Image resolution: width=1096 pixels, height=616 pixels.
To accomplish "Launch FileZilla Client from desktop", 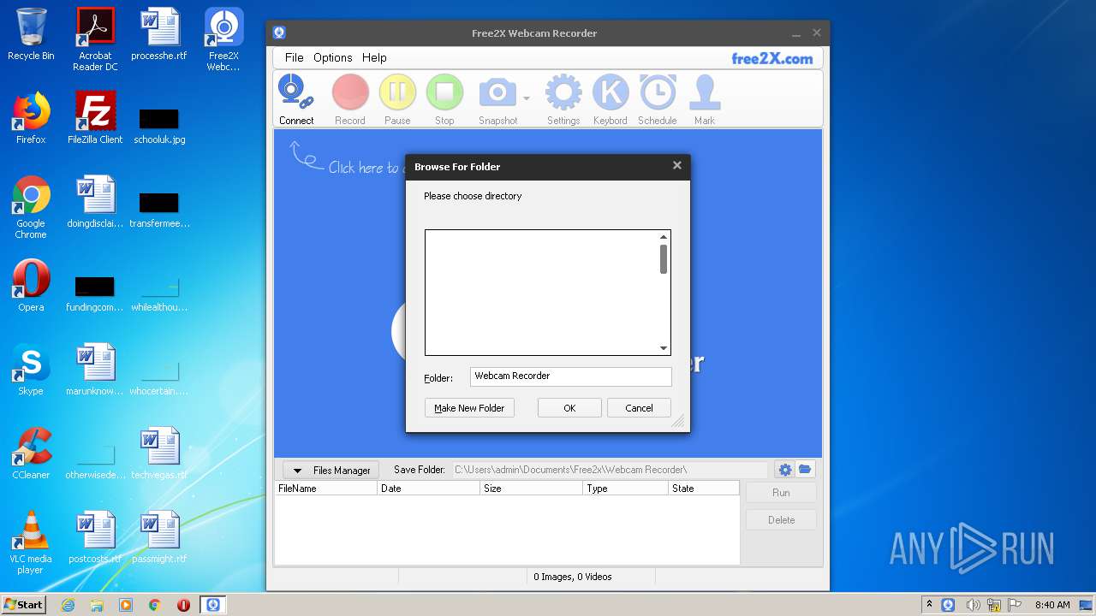I will click(95, 118).
